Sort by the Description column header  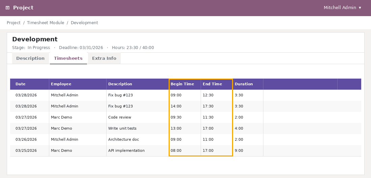coord(137,84)
